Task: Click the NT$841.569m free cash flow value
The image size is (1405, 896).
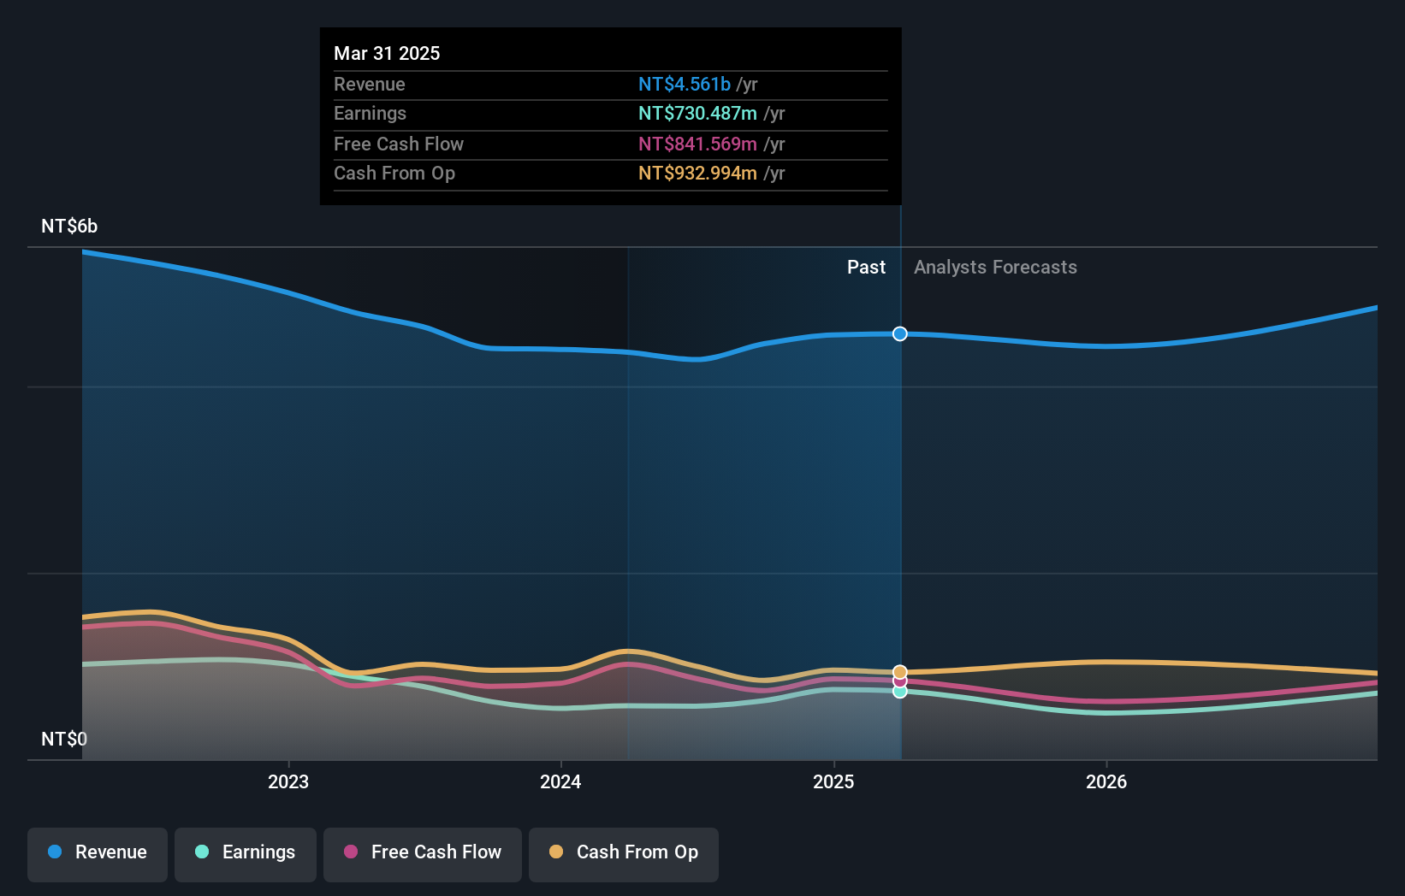Action: point(697,144)
